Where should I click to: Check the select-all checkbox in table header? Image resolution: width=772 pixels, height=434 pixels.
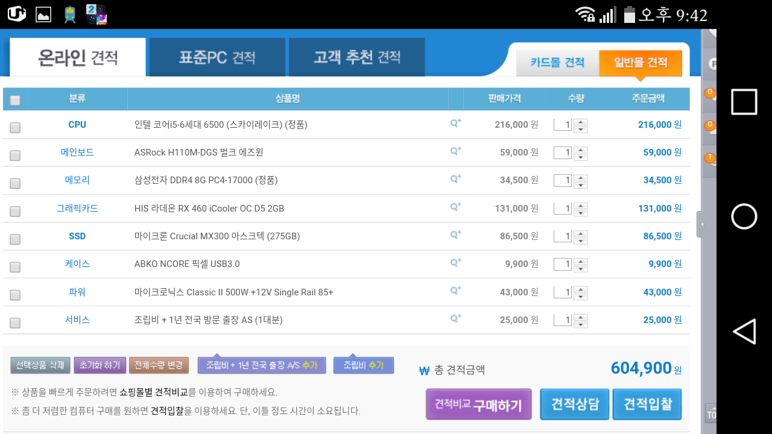tap(15, 100)
